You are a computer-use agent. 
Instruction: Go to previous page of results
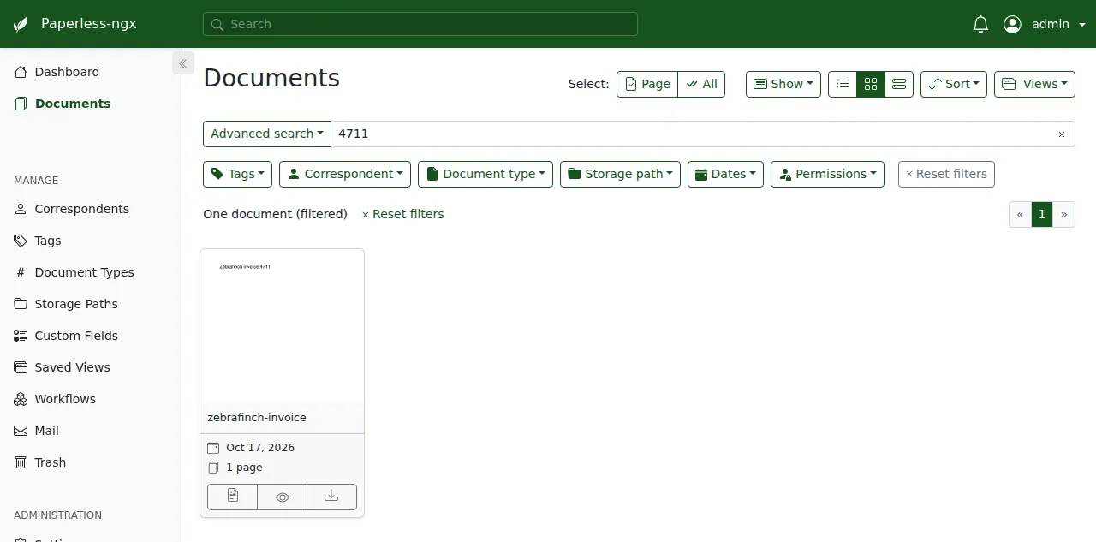pyautogui.click(x=1020, y=214)
